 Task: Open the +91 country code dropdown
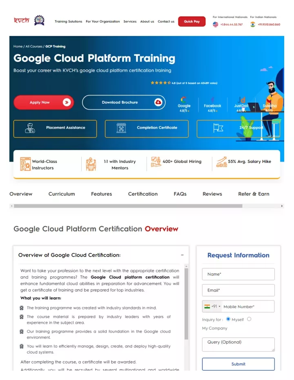click(x=212, y=307)
